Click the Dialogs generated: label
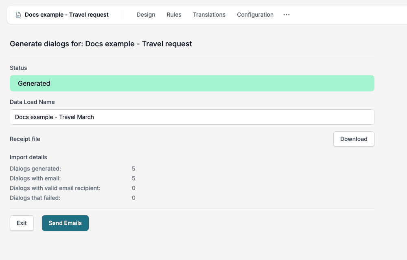Viewport: 407px width, 260px height. (x=35, y=169)
